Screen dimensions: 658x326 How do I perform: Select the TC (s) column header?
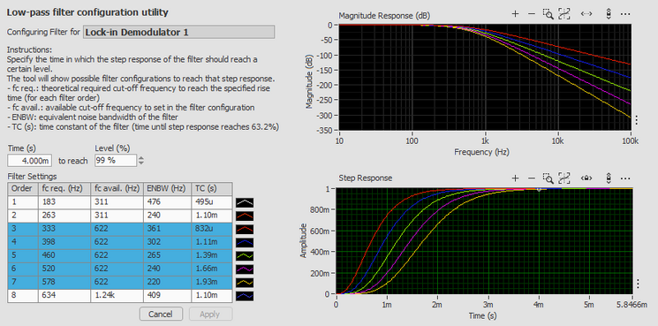[211, 189]
